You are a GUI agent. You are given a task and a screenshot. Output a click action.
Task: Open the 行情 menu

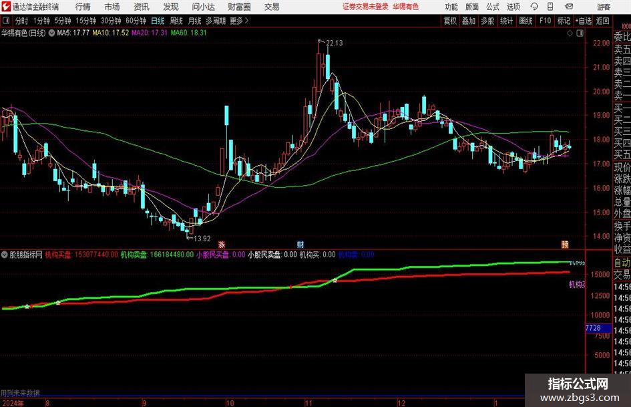click(x=83, y=7)
